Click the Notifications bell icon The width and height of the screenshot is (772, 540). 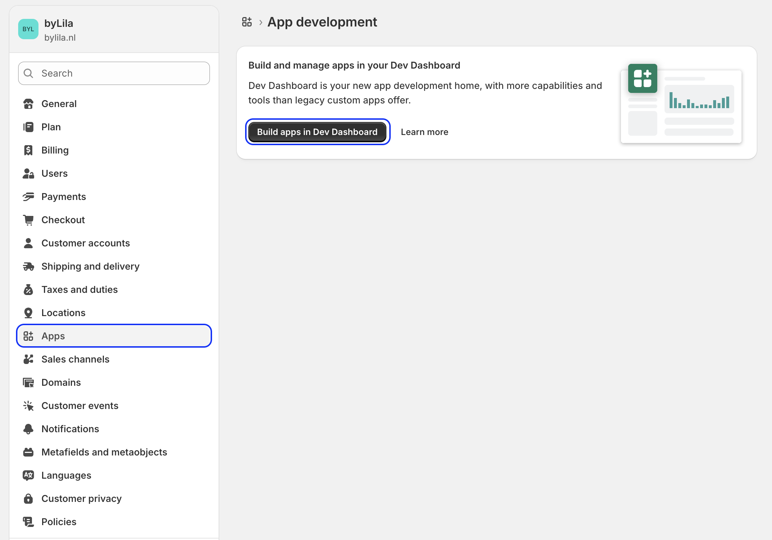(x=29, y=429)
